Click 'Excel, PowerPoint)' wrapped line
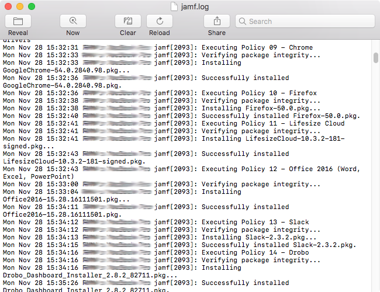The height and width of the screenshot is (292, 380). click(x=38, y=176)
